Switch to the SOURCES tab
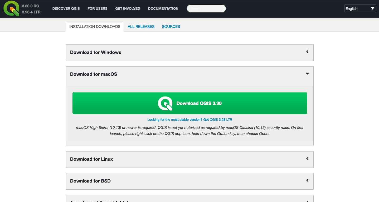The image size is (379, 202). (171, 27)
